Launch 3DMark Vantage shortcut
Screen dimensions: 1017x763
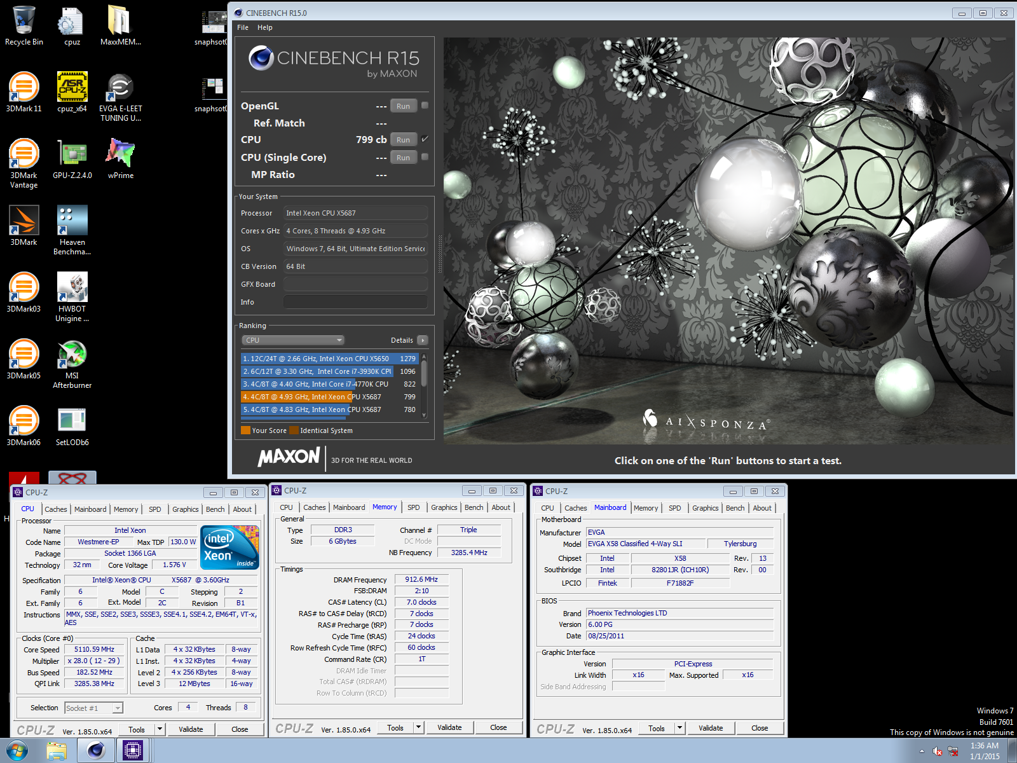(24, 163)
